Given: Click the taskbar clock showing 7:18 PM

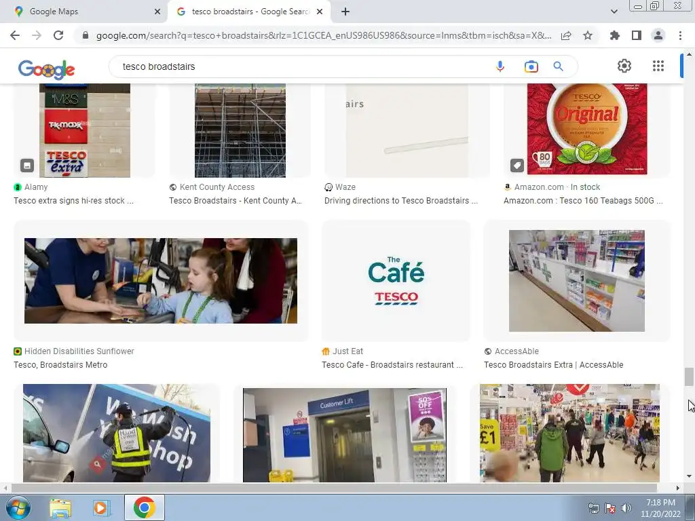Looking at the screenshot, I should tap(660, 508).
